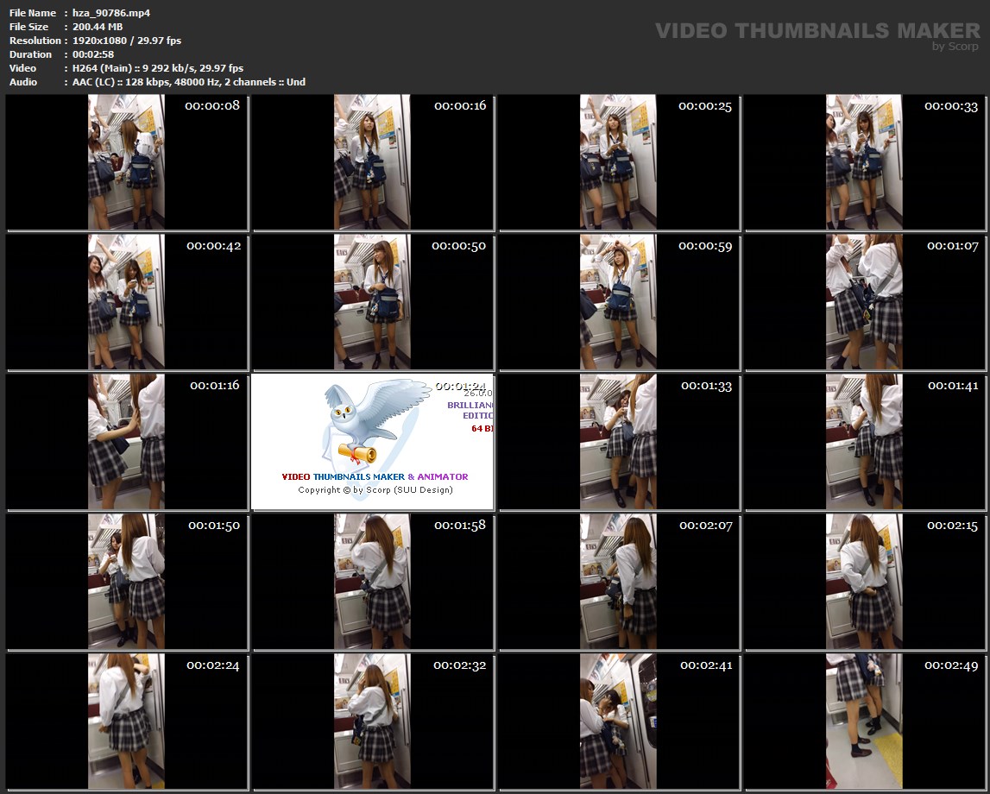990x794 pixels.
Task: Click the Duration label
Action: coord(30,54)
